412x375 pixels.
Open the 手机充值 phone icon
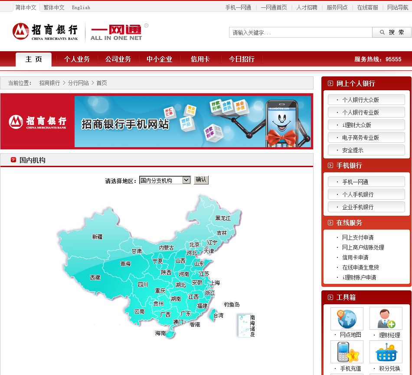pyautogui.click(x=347, y=352)
